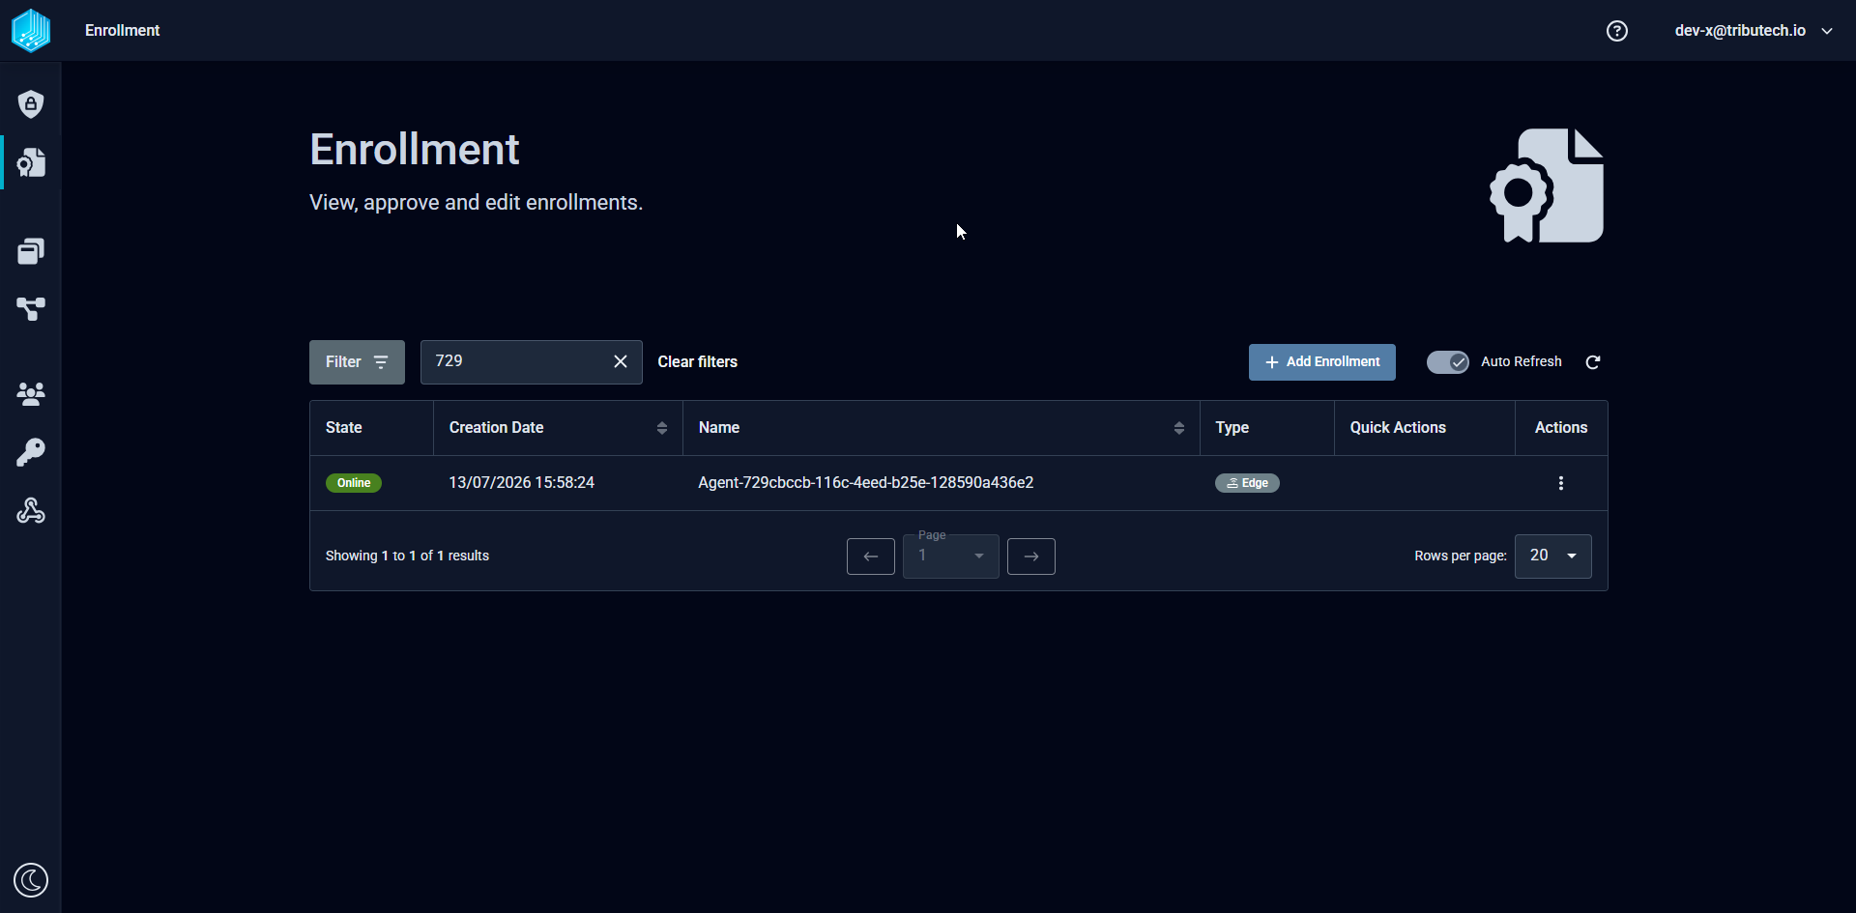Open the node graph sidebar page
This screenshot has height=913, width=1856.
tap(31, 309)
